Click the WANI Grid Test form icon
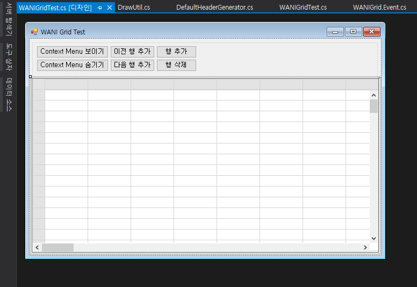 coord(34,32)
